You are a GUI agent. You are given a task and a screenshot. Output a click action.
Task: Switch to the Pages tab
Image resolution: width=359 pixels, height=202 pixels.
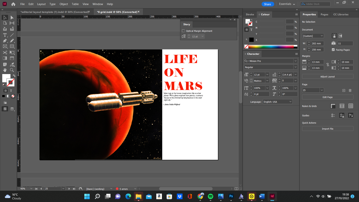pyautogui.click(x=324, y=14)
